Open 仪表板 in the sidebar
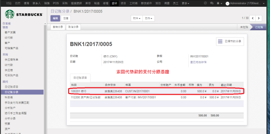This screenshot has width=270, height=134. pos(6,24)
